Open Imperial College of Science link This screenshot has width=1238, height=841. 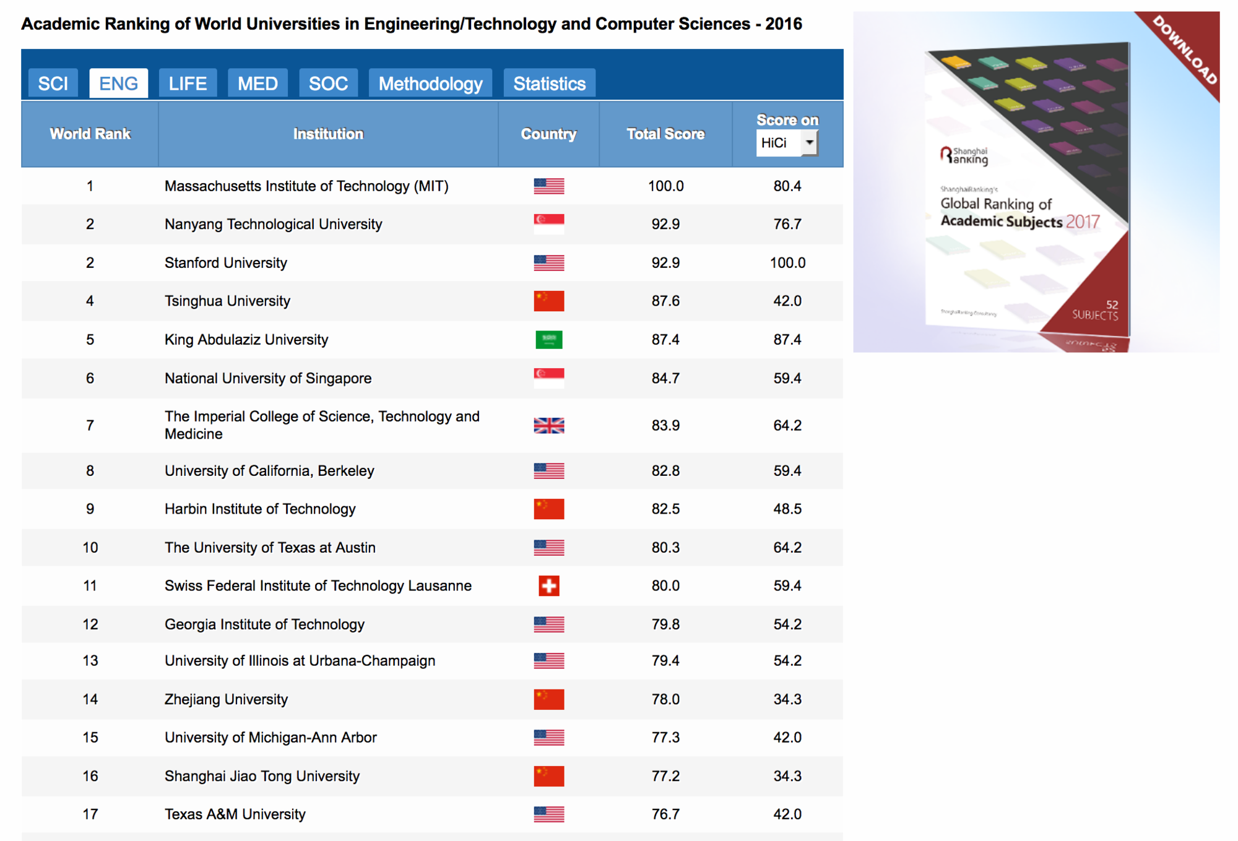(x=322, y=425)
